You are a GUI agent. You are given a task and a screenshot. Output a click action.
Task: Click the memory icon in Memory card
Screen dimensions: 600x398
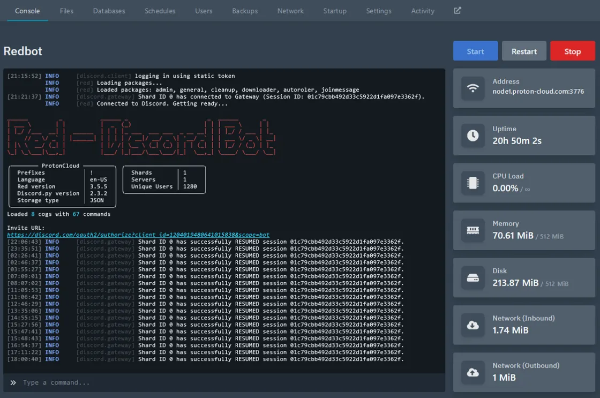click(x=473, y=230)
